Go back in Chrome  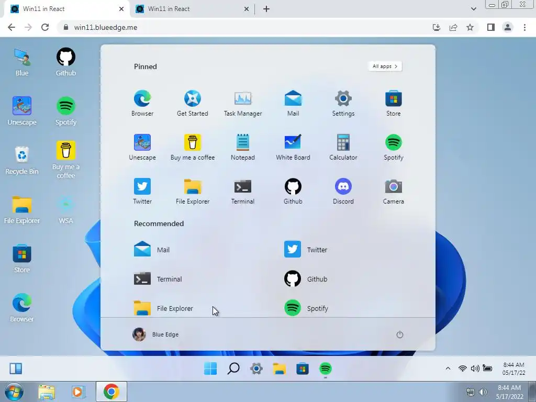pos(12,27)
